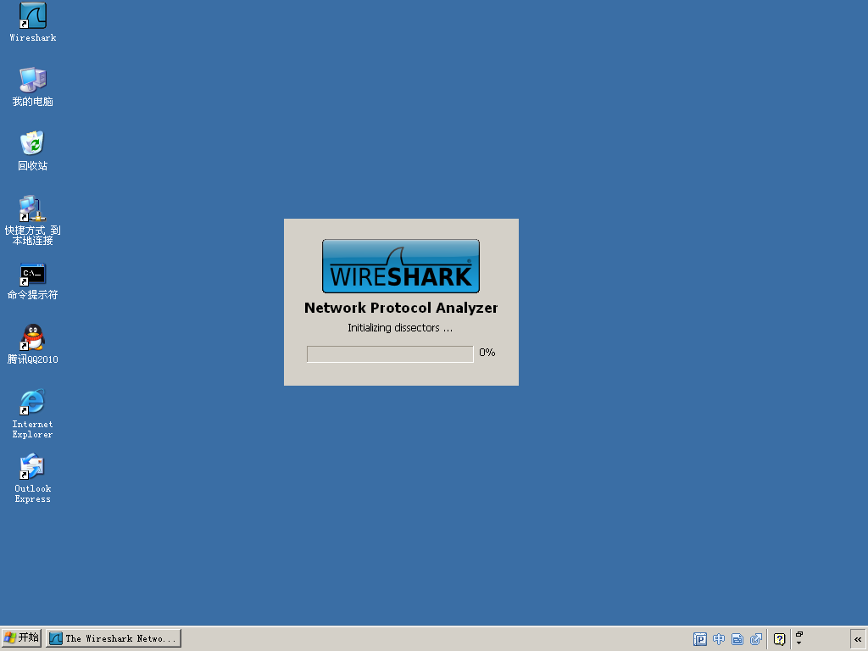This screenshot has width=868, height=651.
Task: Select the Wireshark desktop shortcut
Action: 33,22
